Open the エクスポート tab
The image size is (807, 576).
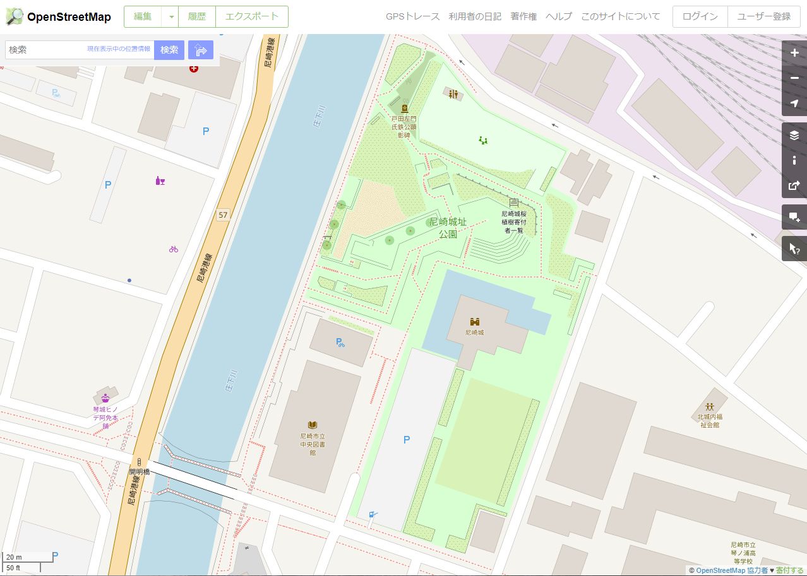click(252, 17)
